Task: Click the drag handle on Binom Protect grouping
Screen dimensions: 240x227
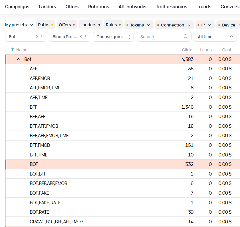Action: 86,37
